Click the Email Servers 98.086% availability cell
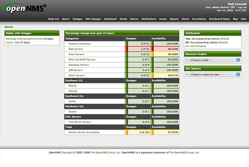The width and height of the screenshot is (249, 167). coord(165,54)
